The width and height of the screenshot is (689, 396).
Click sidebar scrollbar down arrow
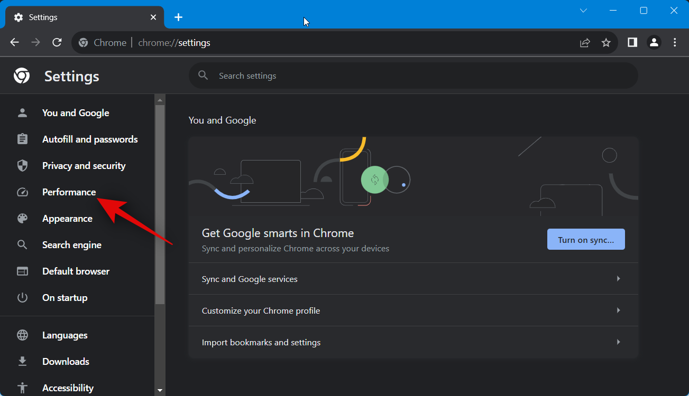point(160,391)
